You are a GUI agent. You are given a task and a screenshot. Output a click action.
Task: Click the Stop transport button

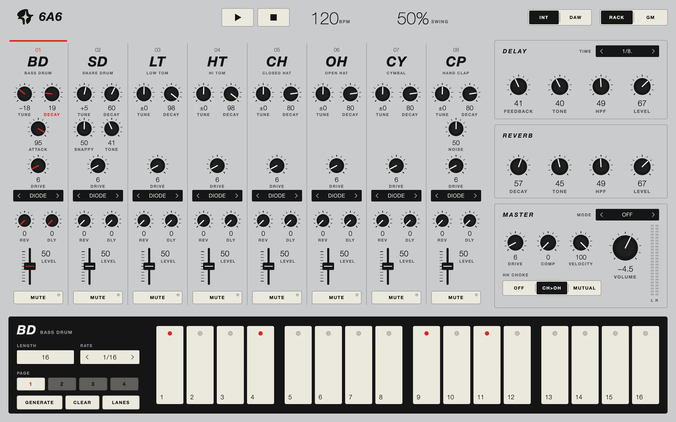273,17
